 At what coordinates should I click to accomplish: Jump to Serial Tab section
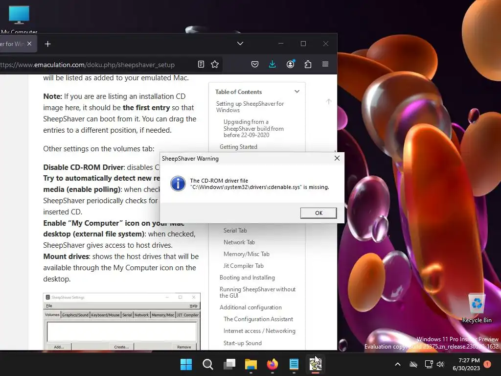click(235, 231)
